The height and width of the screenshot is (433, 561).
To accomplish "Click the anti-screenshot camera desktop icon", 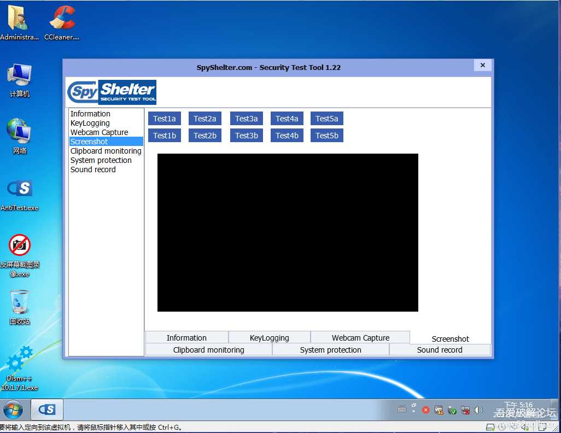I will [20, 245].
